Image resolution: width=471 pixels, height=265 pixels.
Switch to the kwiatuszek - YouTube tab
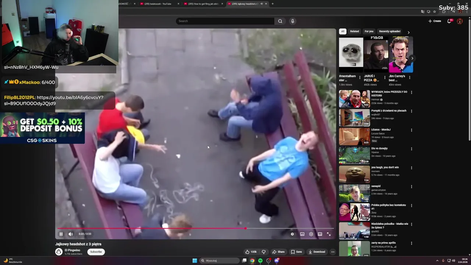click(x=158, y=4)
